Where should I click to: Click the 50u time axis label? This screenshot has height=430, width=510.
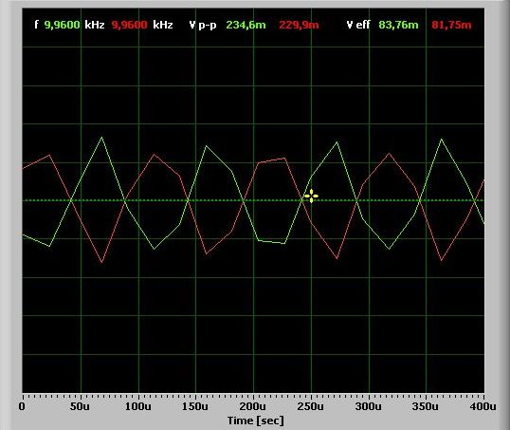[x=80, y=406]
